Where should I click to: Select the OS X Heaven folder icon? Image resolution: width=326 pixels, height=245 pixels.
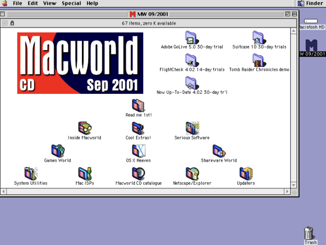[x=138, y=151]
